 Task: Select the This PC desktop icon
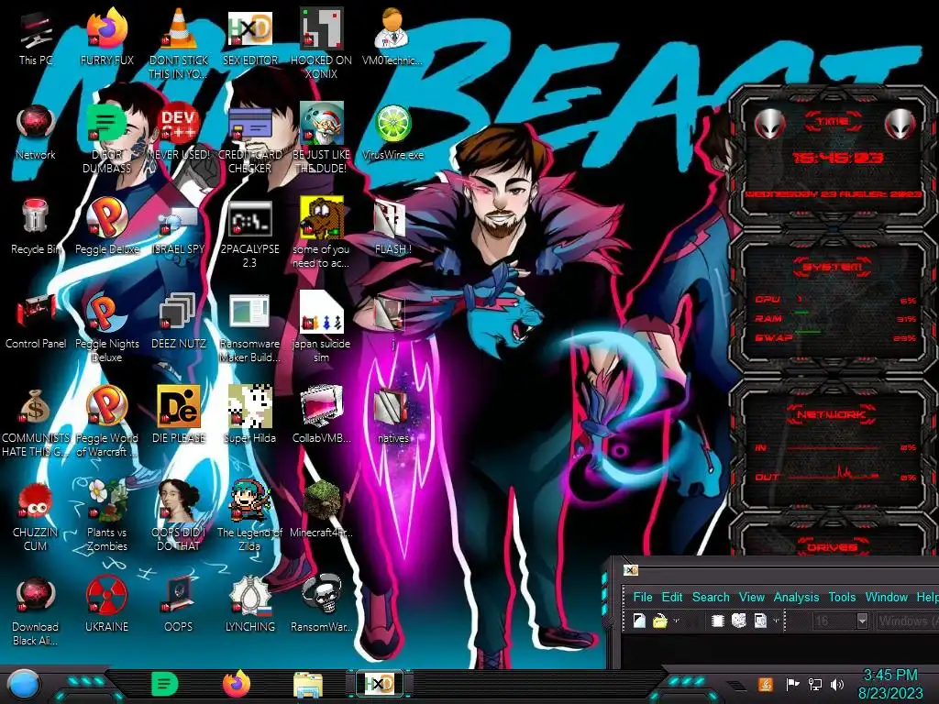click(36, 38)
